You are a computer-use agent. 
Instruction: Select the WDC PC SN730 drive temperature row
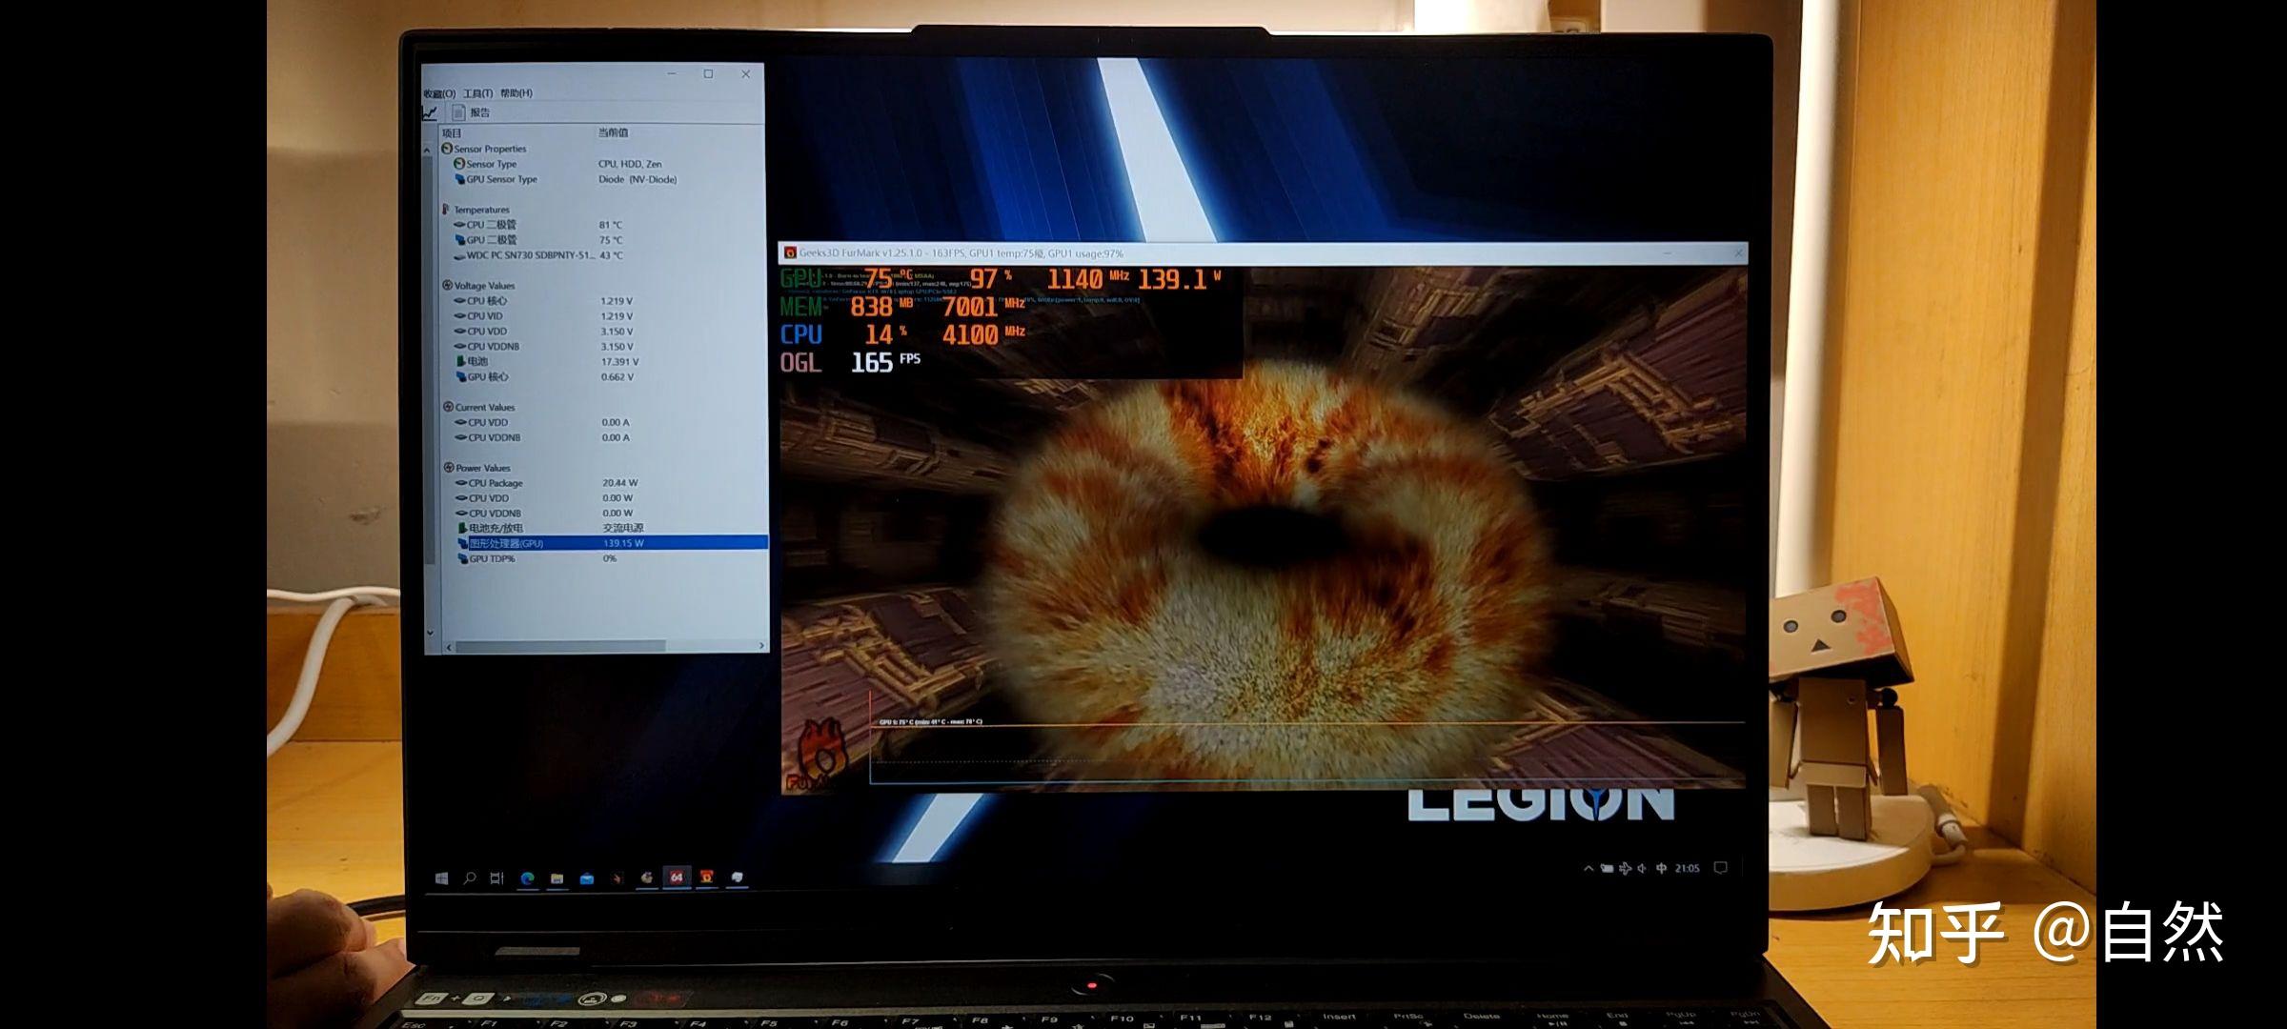pyautogui.click(x=600, y=255)
